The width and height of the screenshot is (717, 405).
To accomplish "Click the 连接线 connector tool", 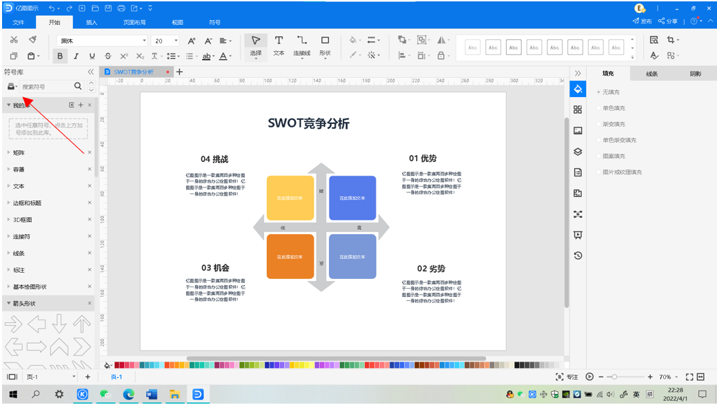I will tap(302, 45).
